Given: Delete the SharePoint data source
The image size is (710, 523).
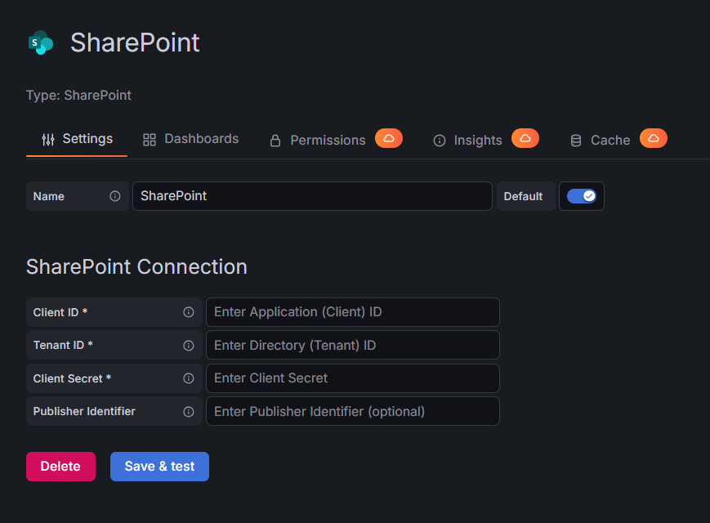Looking at the screenshot, I should pyautogui.click(x=60, y=467).
